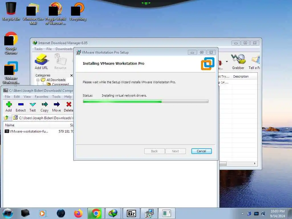Open File menu in Internet Download Manager
The image size is (292, 219).
[x=49, y=49]
